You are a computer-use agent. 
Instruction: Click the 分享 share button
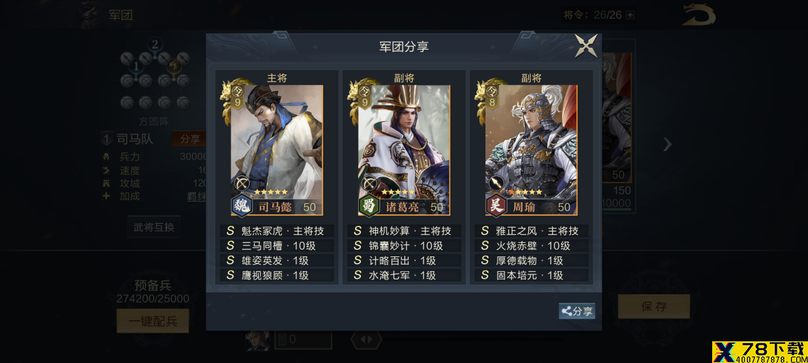[x=577, y=311]
